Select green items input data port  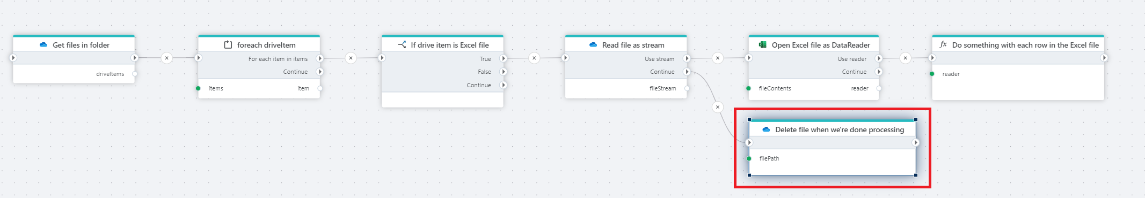click(198, 88)
